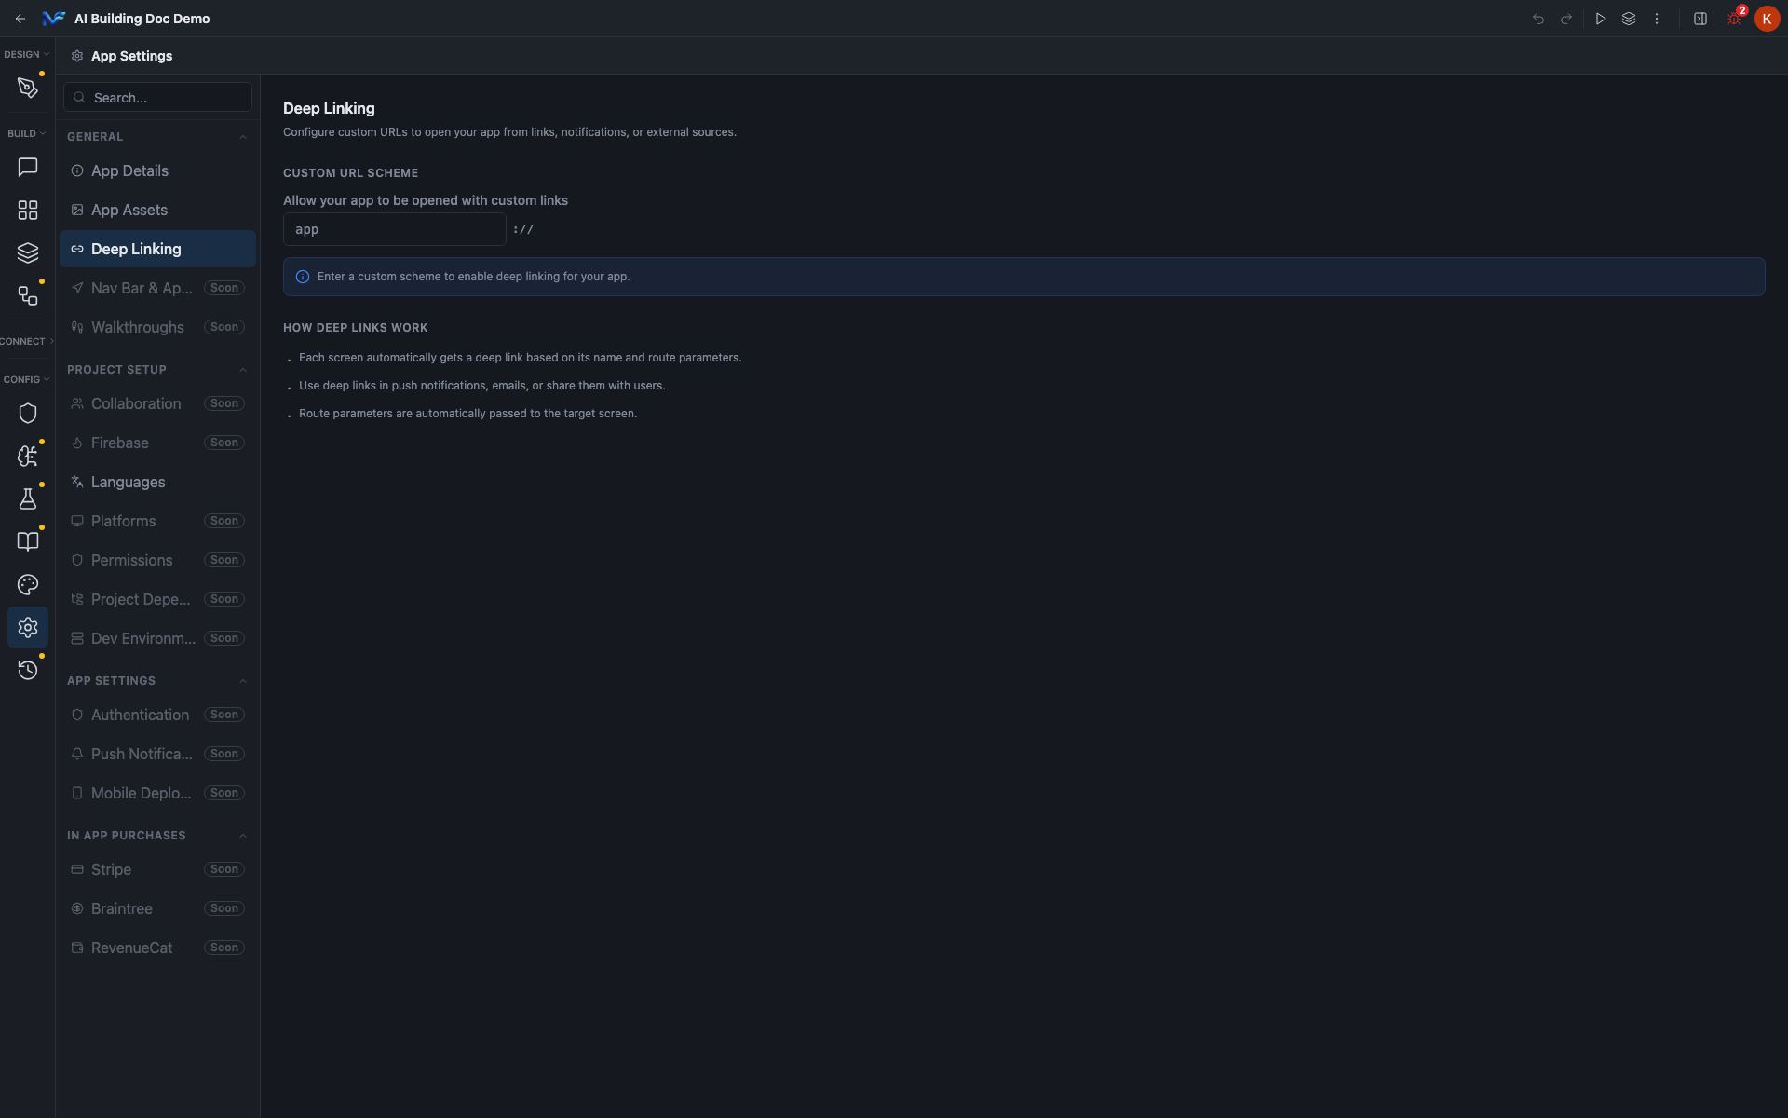Select Nav Bar & App Bar item
The width and height of the screenshot is (1788, 1118).
click(157, 289)
